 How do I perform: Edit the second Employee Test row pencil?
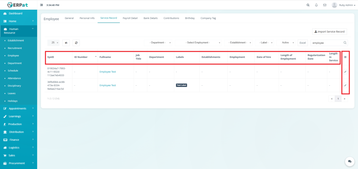pyautogui.click(x=345, y=85)
